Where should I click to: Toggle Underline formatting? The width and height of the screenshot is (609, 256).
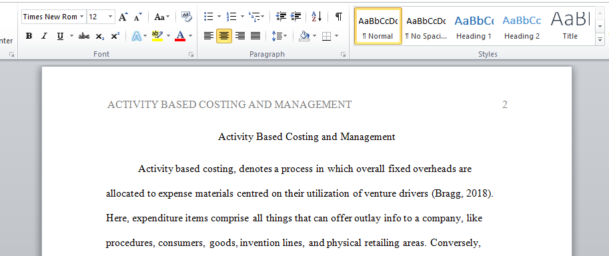pos(60,36)
